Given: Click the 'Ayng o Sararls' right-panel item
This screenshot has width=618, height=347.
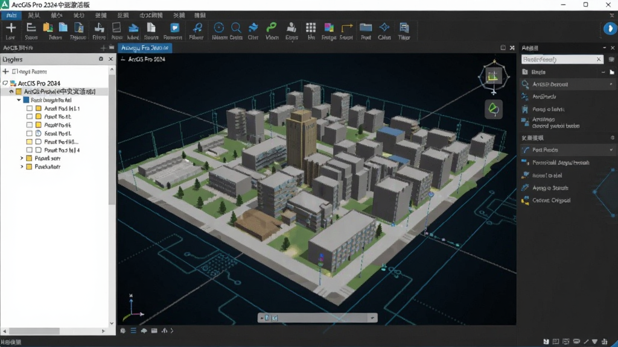Looking at the screenshot, I should 550,188.
